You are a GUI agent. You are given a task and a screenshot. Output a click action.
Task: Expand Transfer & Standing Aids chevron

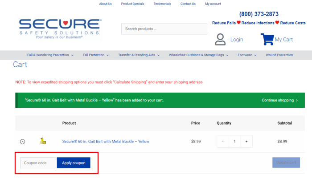(x=158, y=55)
